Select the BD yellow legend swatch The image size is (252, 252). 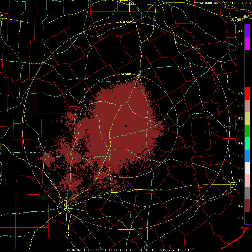pos(247,119)
